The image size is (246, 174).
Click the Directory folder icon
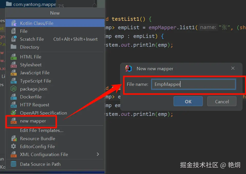click(14, 47)
